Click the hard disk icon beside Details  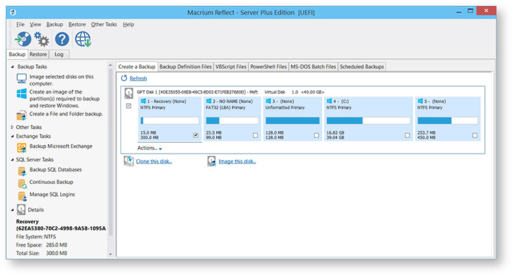coord(21,210)
